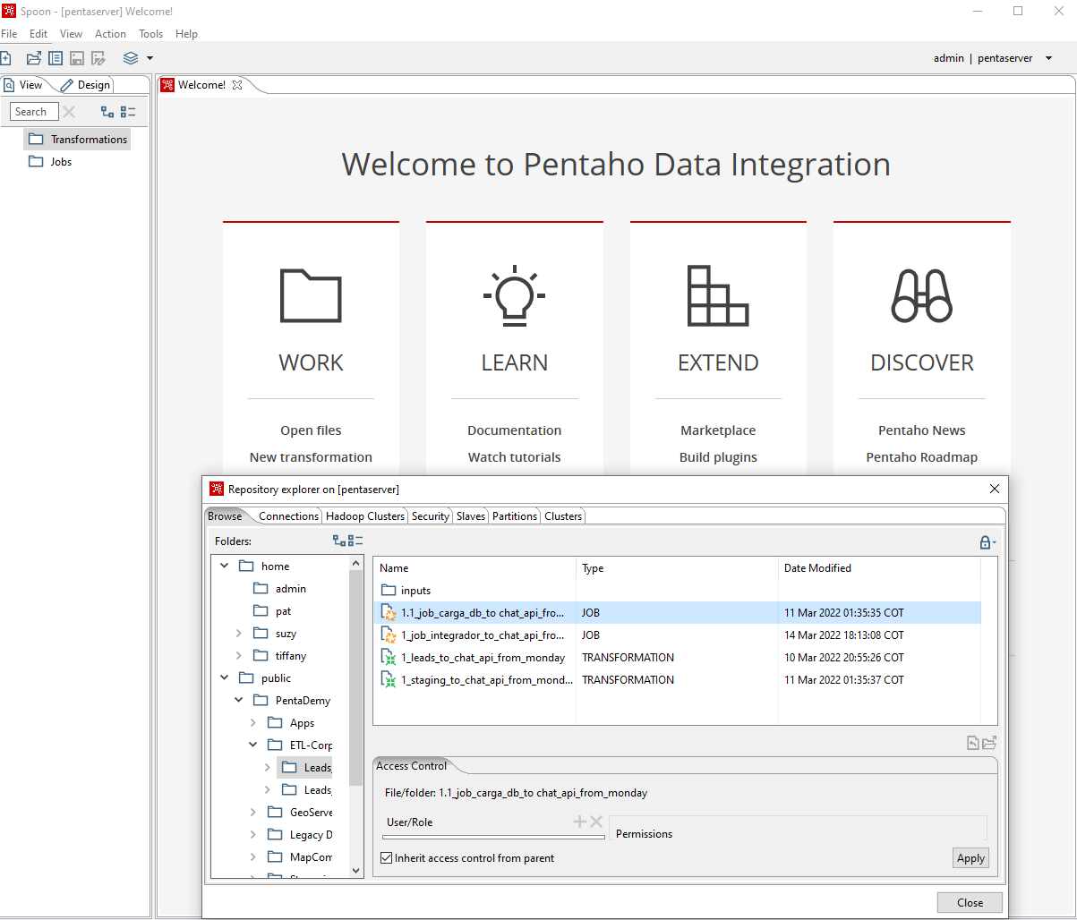Image resolution: width=1077 pixels, height=920 pixels.
Task: Open the Tools menu
Action: (x=151, y=34)
